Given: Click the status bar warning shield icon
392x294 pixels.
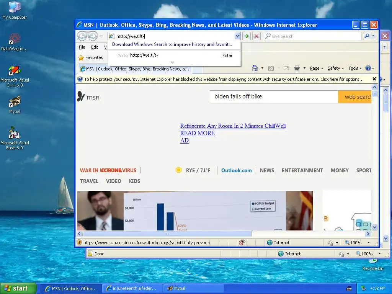Looking at the screenshot, I should click(x=80, y=242).
